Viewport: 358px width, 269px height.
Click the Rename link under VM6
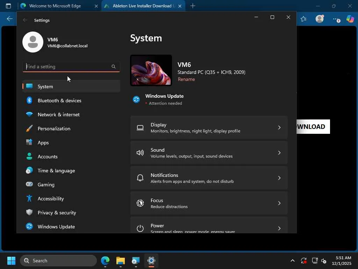tap(186, 79)
